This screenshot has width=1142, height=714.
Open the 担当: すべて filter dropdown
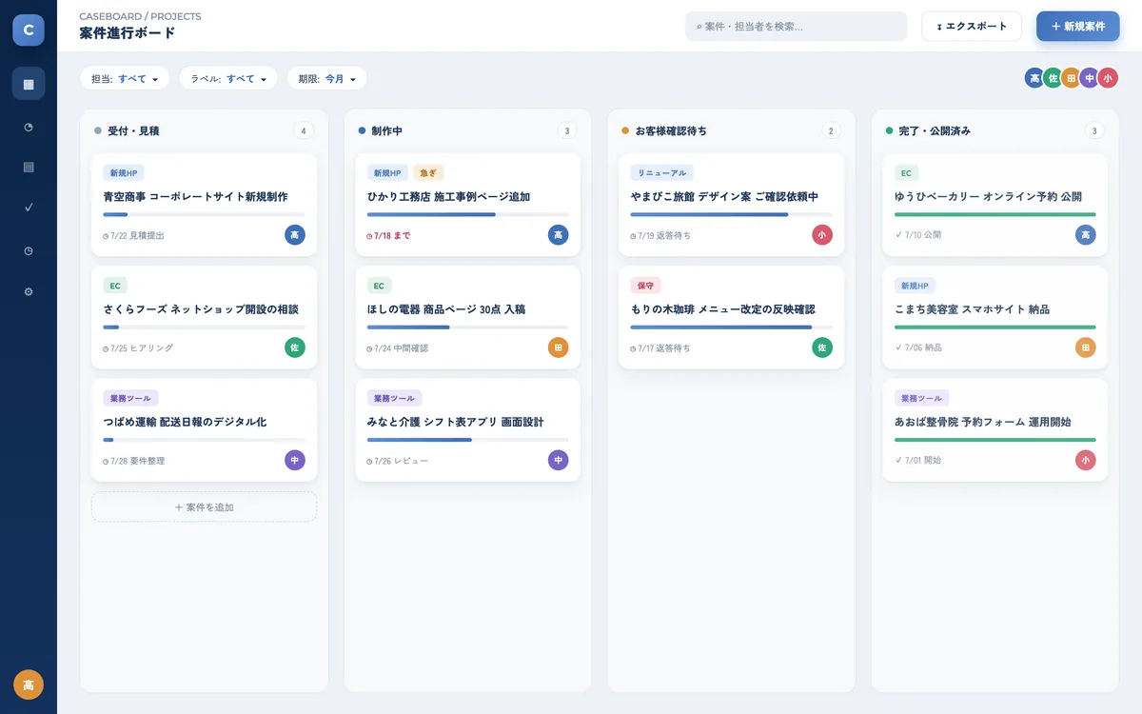125,78
